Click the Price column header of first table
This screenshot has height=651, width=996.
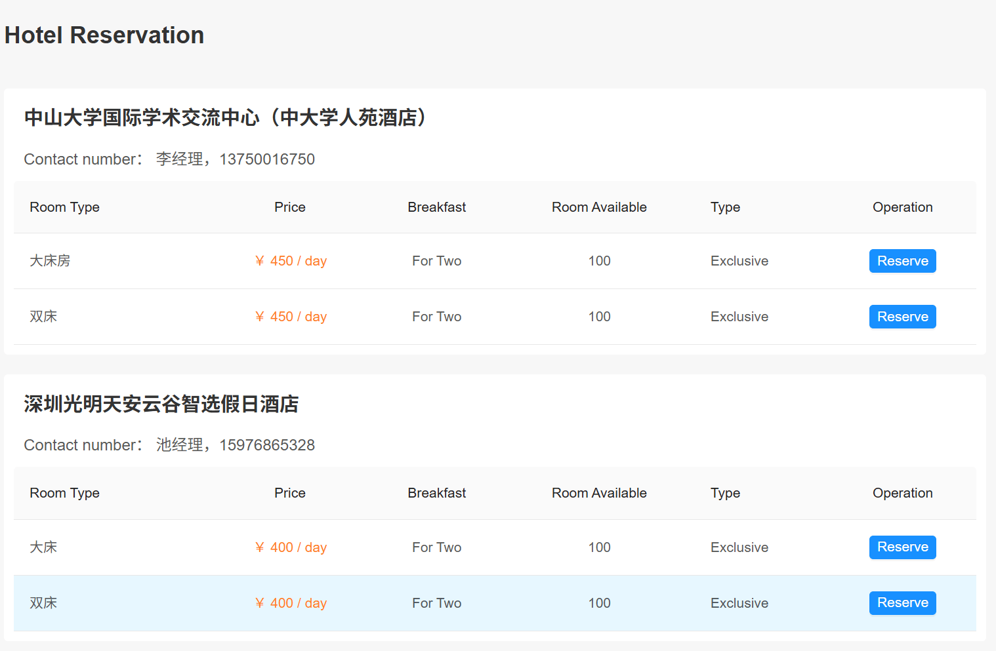coord(289,207)
